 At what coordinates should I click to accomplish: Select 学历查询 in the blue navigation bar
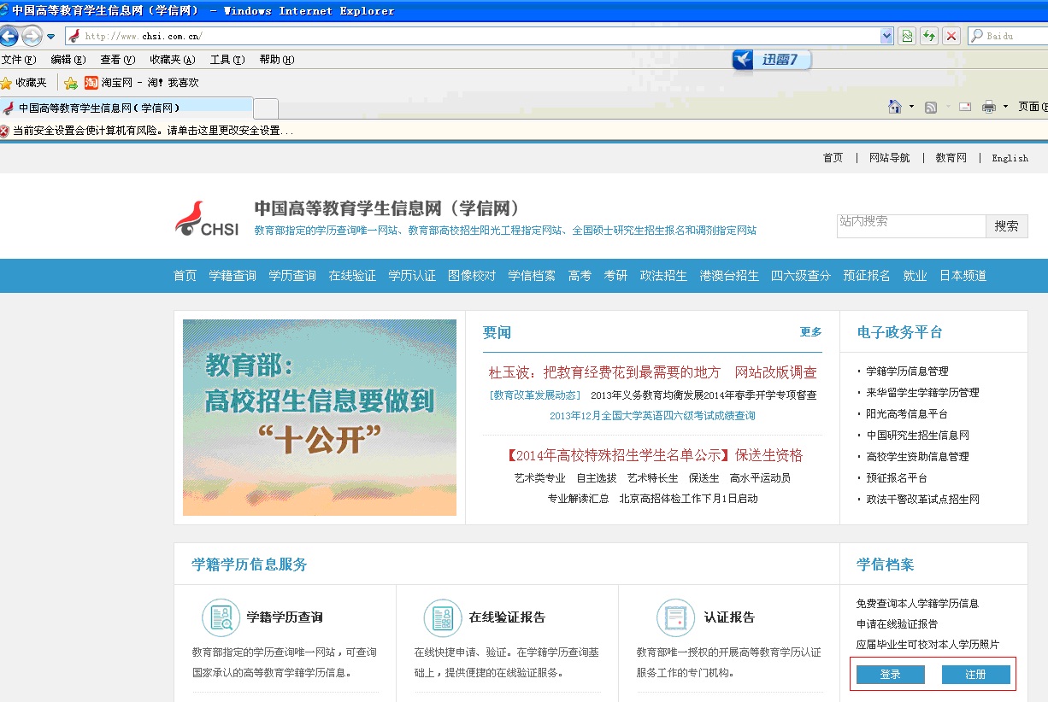292,276
